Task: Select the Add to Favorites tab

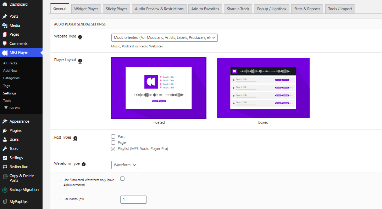Action: 205,9
